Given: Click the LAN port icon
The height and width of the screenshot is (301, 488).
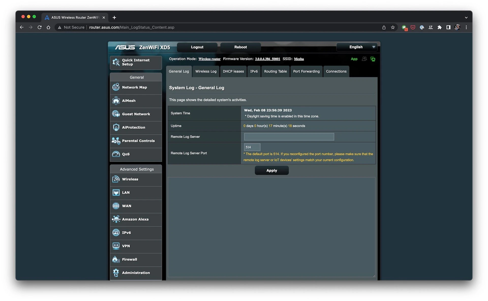Looking at the screenshot, I should click(116, 192).
